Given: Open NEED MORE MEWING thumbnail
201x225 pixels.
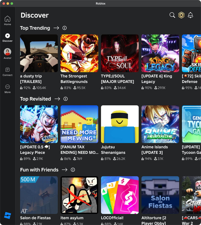Looking at the screenshot, I should (x=79, y=124).
